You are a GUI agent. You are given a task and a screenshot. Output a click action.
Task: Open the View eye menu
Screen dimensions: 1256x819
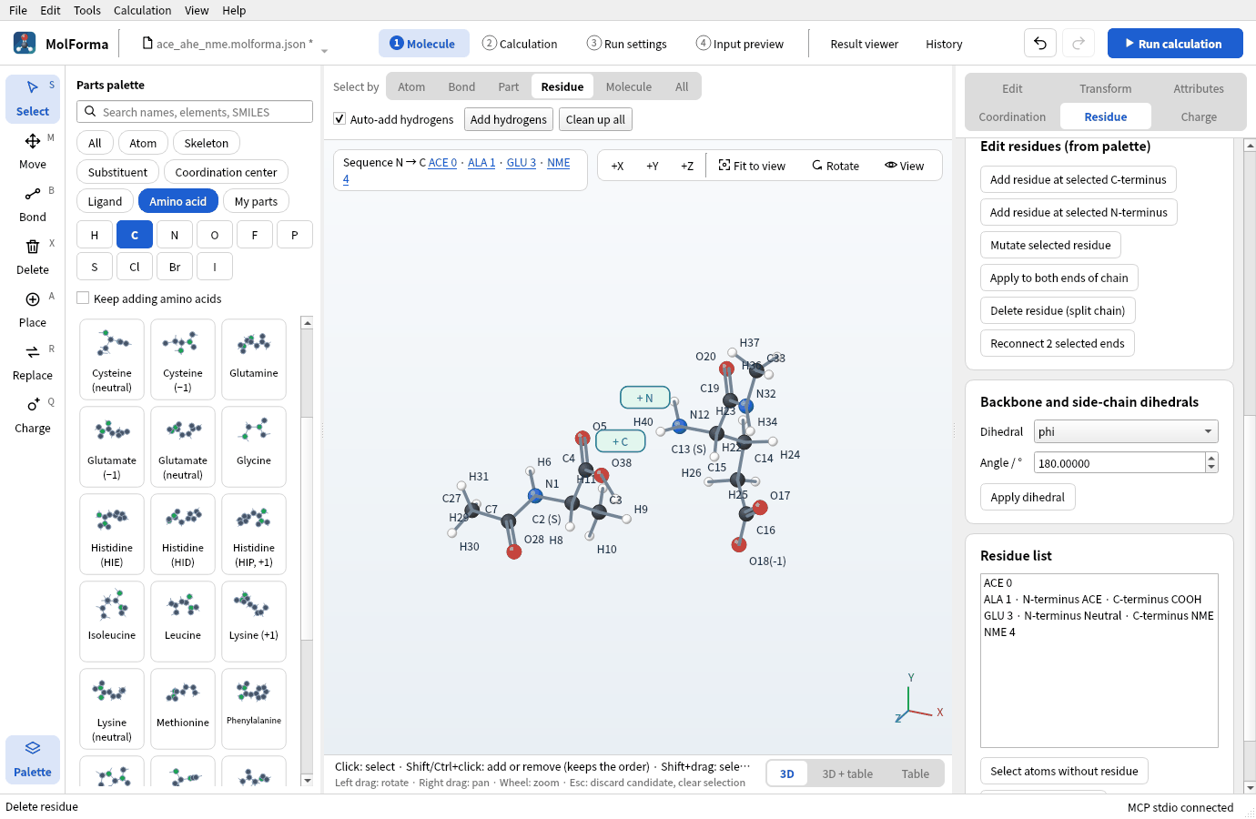point(904,166)
